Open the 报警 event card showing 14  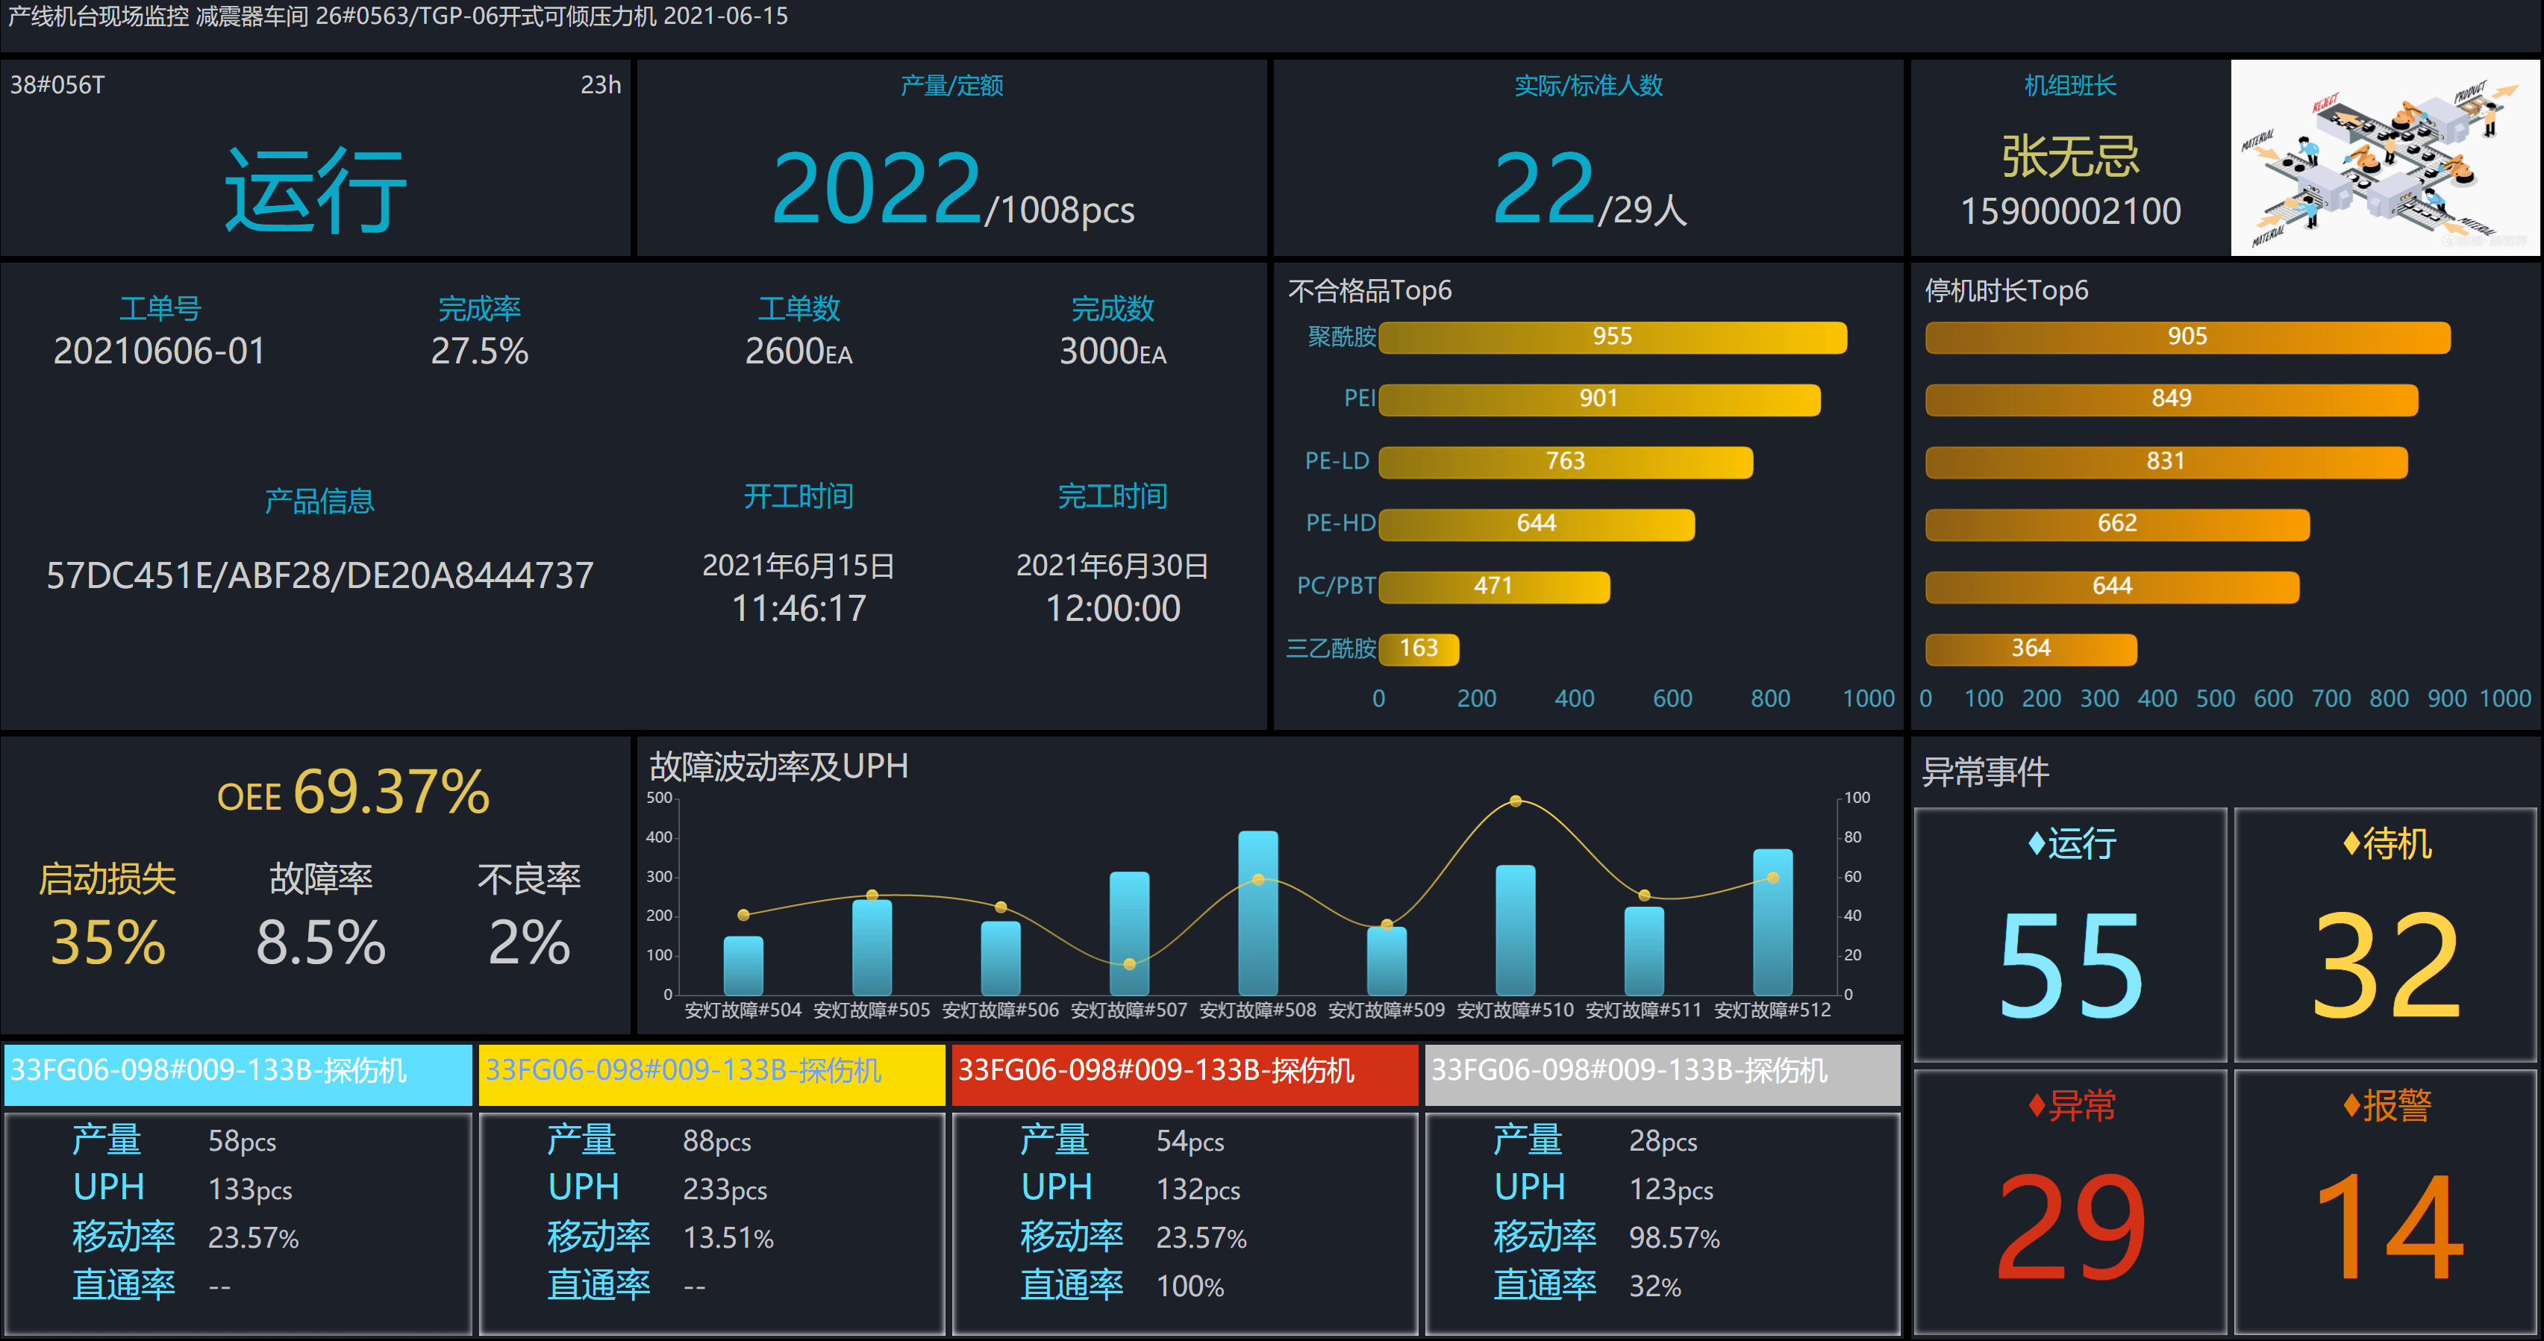point(2386,1201)
